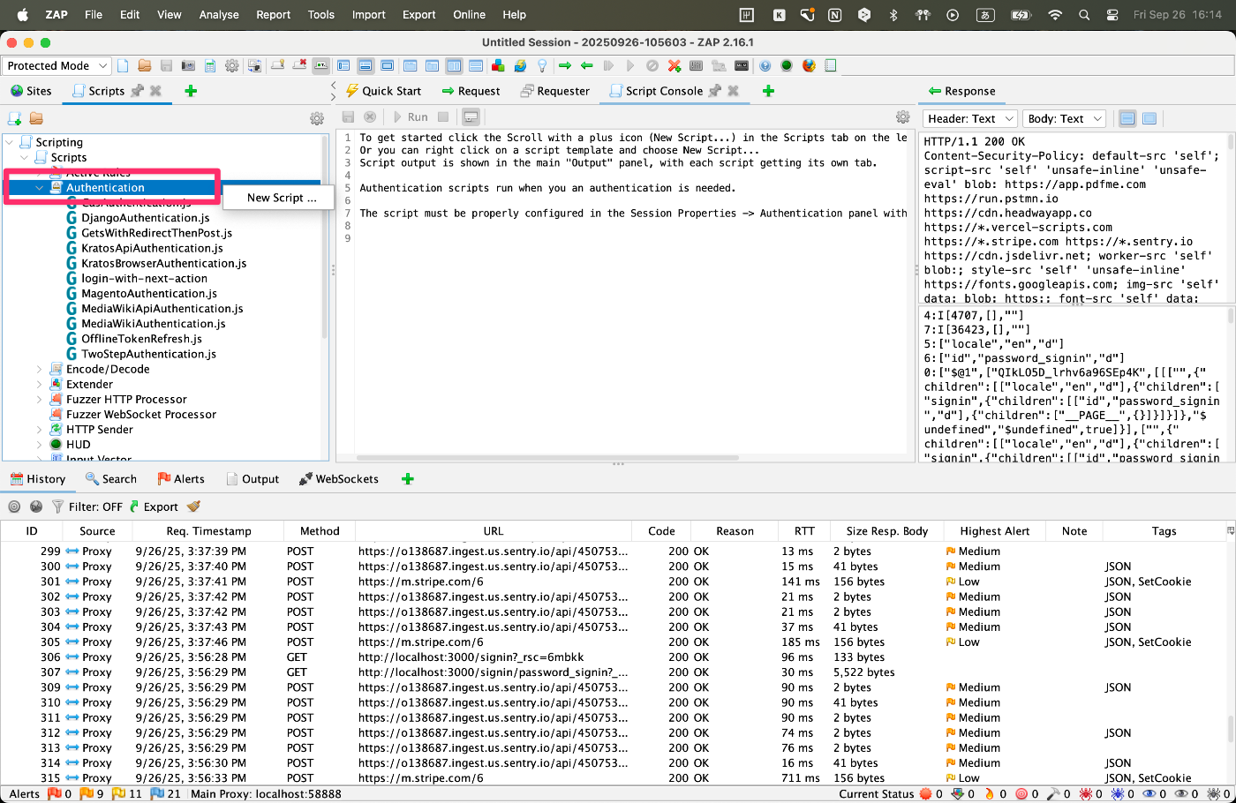Click the blue help question mark icon
The width and height of the screenshot is (1236, 803).
tap(765, 66)
